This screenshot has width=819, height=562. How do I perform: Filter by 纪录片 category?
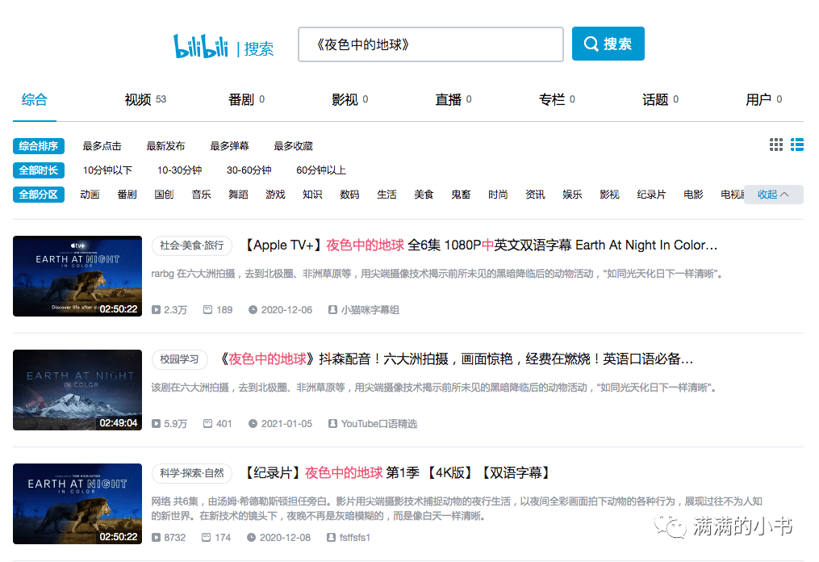coord(651,195)
